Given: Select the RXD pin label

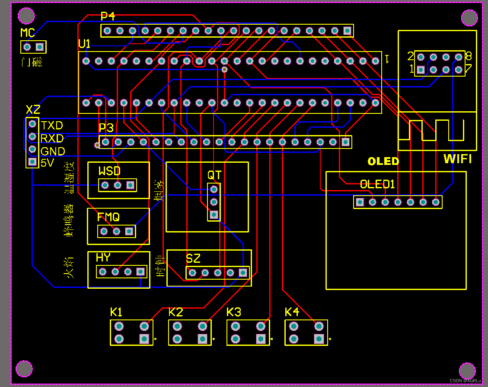Looking at the screenshot, I should pos(52,138).
